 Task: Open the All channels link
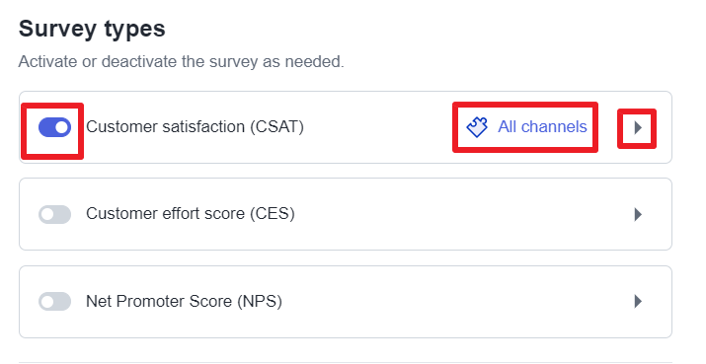coord(542,127)
